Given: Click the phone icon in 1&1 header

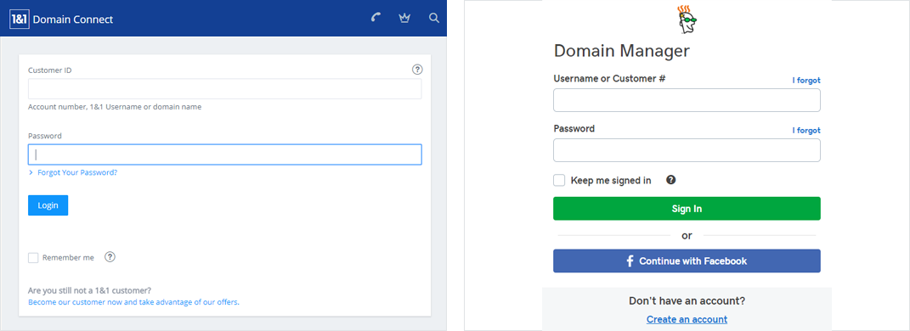Looking at the screenshot, I should (376, 17).
